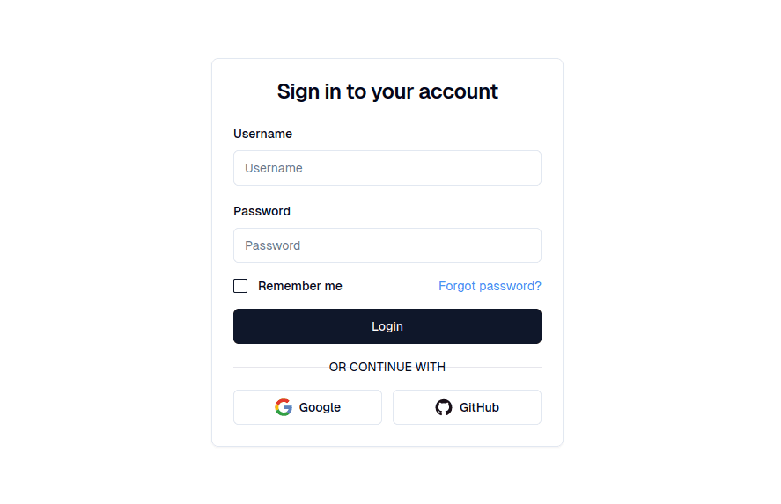This screenshot has height=504, width=781.
Task: Click the Username field label
Action: click(x=262, y=134)
